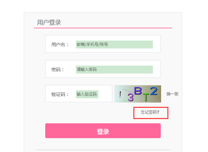Click the empty white space right of 输入验证码 box
208x152 pixels.
tap(105, 94)
